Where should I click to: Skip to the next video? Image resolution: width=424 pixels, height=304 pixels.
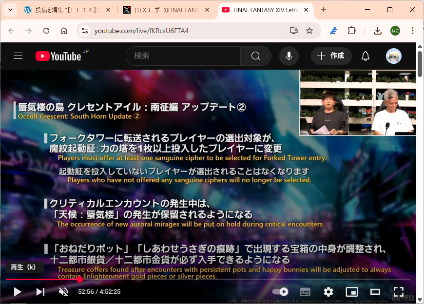tap(40, 292)
